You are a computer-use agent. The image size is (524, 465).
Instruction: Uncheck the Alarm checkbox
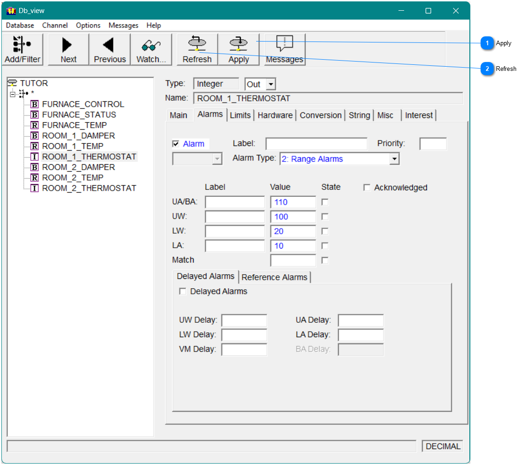point(175,144)
